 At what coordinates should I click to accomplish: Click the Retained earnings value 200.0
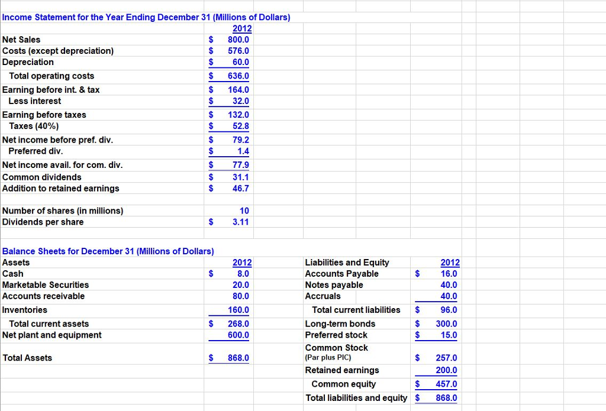446,370
